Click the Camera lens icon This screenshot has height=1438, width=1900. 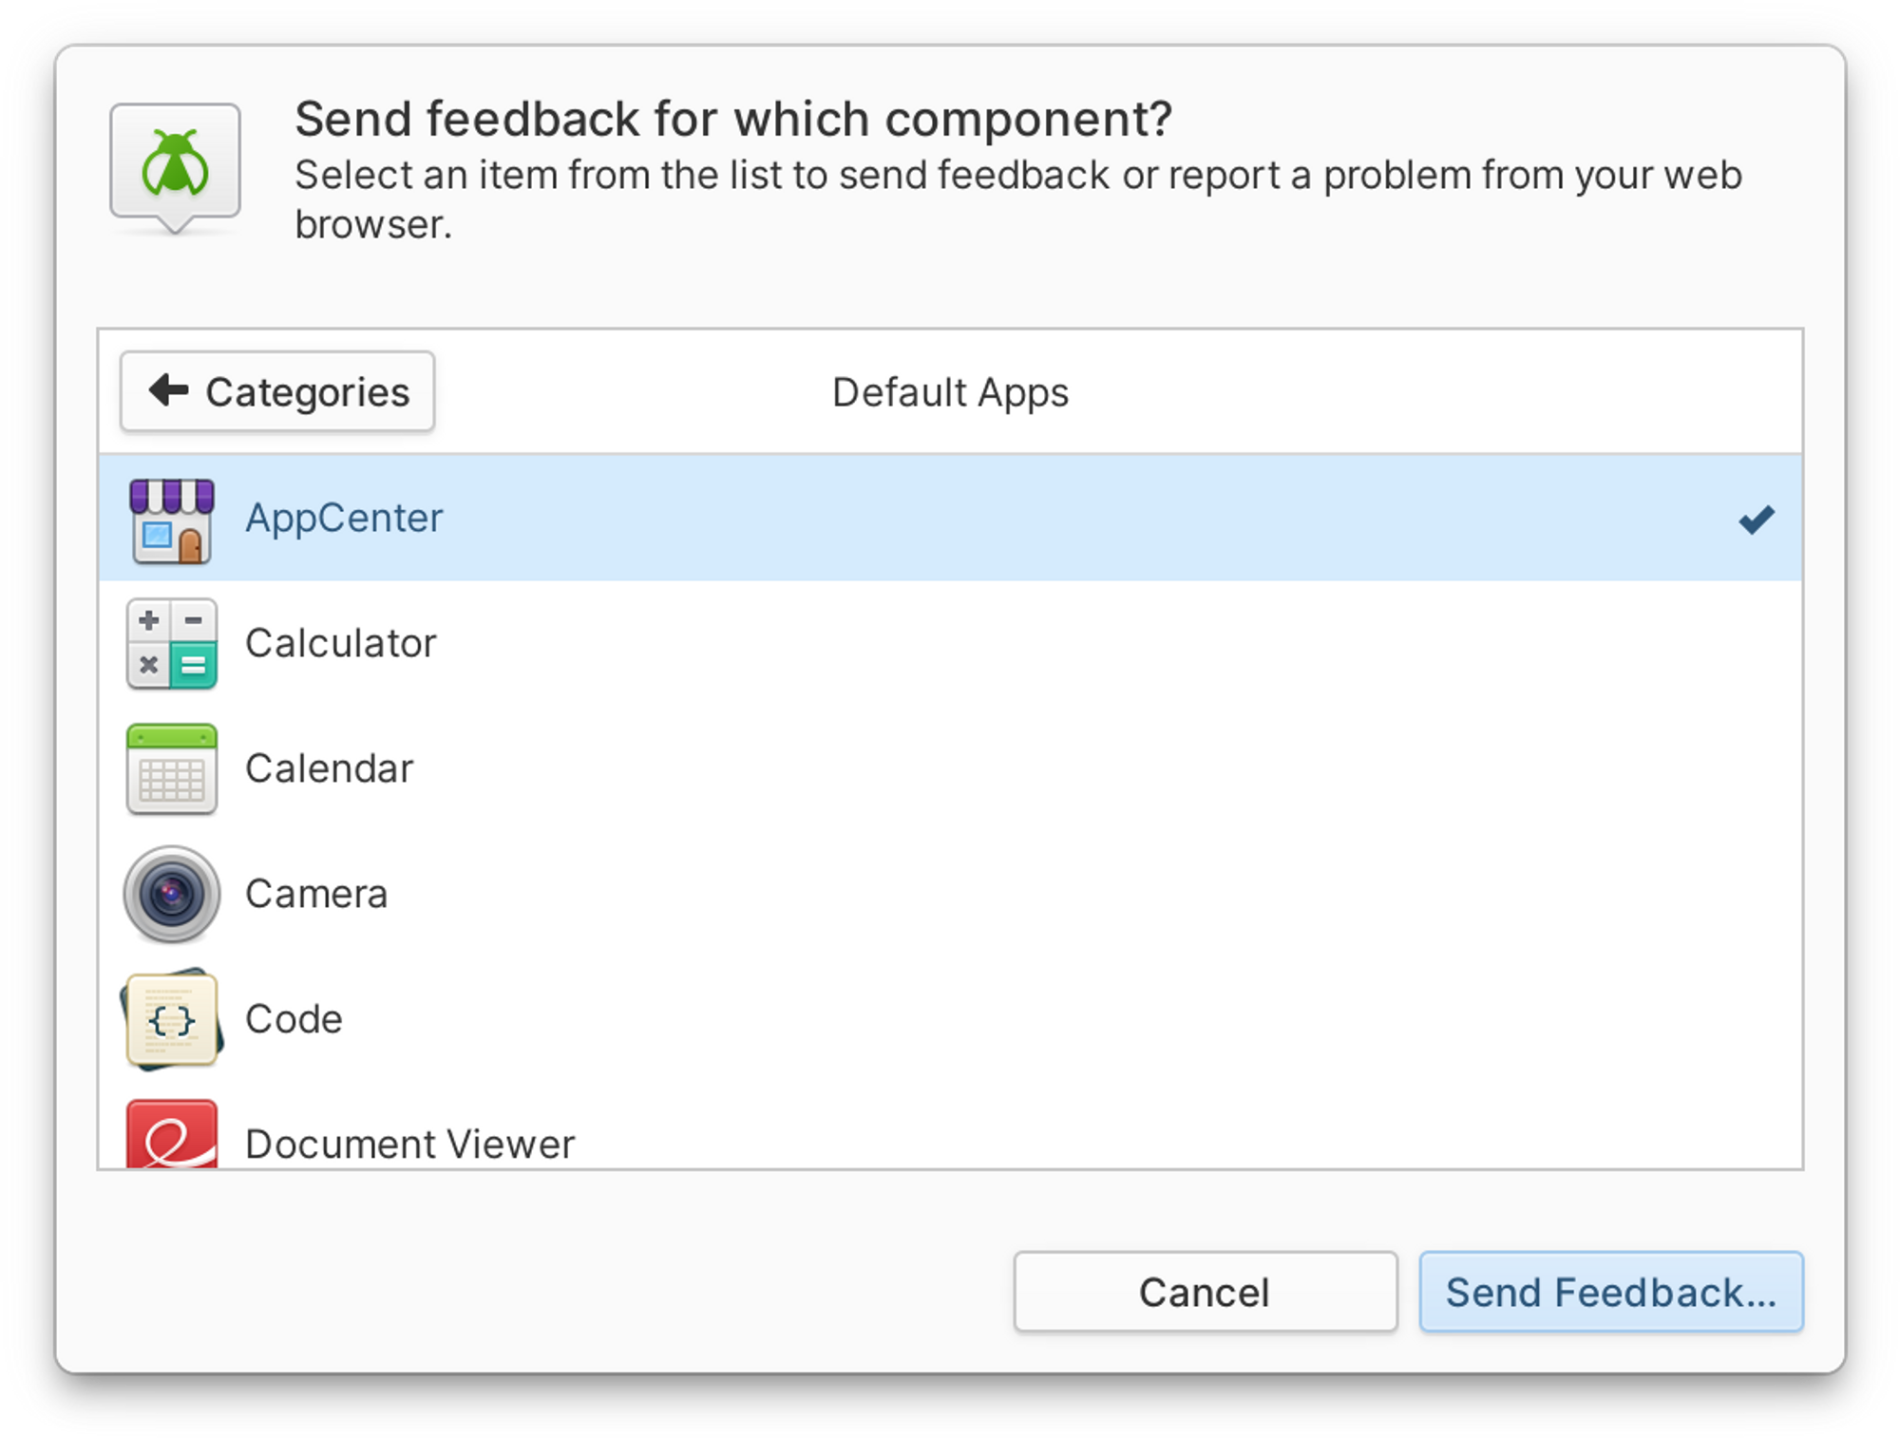pos(172,894)
